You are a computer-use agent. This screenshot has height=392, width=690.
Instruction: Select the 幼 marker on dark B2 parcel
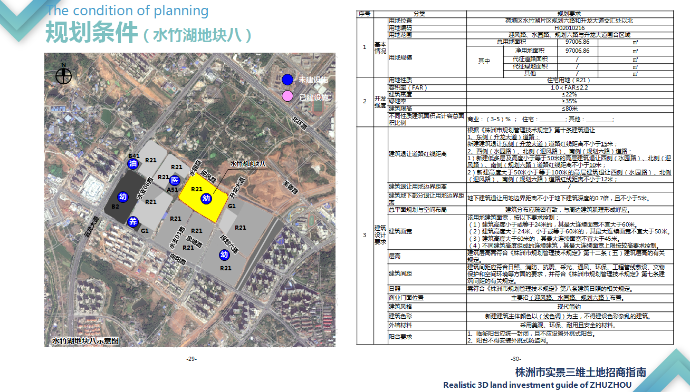pos(122,197)
